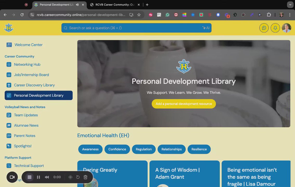This screenshot has width=295, height=187.
Task: Go to Spotlights!
Action: point(23,146)
